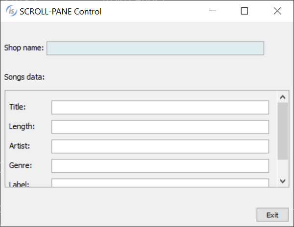Click the window title "SCROLL-PANE Control"
Viewport: 294px width, 227px height.
(x=61, y=11)
